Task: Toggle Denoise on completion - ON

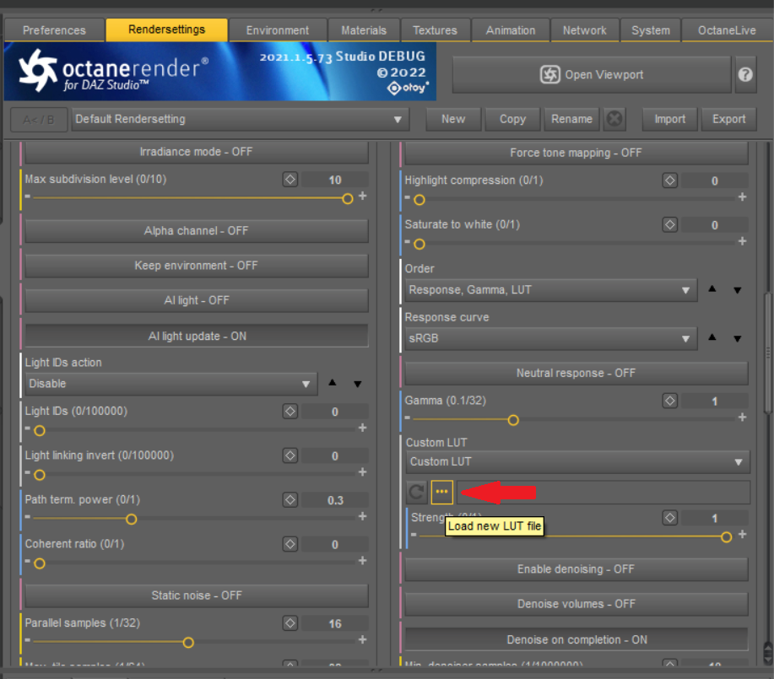Action: (x=576, y=639)
